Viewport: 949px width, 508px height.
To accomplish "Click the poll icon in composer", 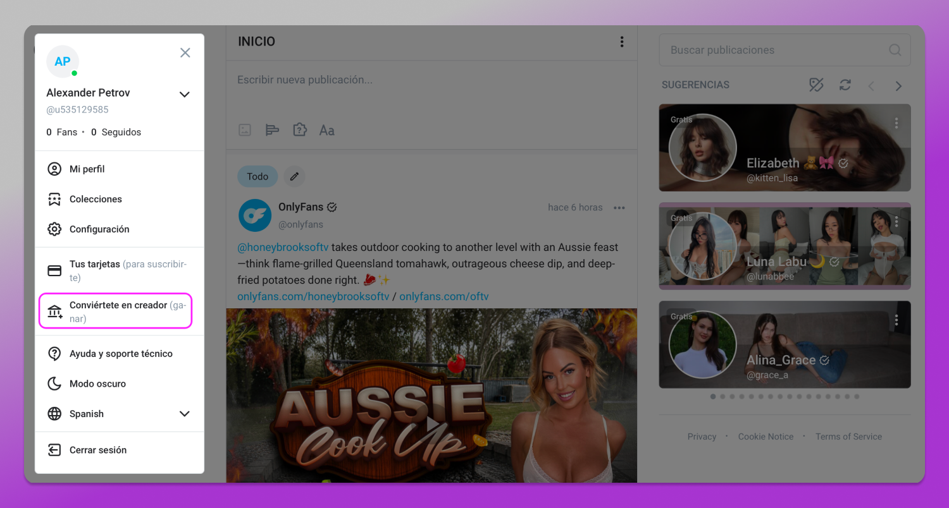I will pyautogui.click(x=272, y=130).
